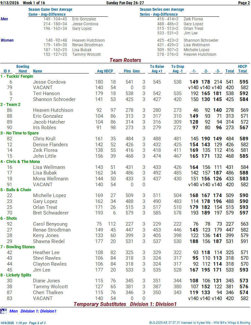
Task: Select roster name 'Eric Gonzalez' in Team 2
Action: 48,116
